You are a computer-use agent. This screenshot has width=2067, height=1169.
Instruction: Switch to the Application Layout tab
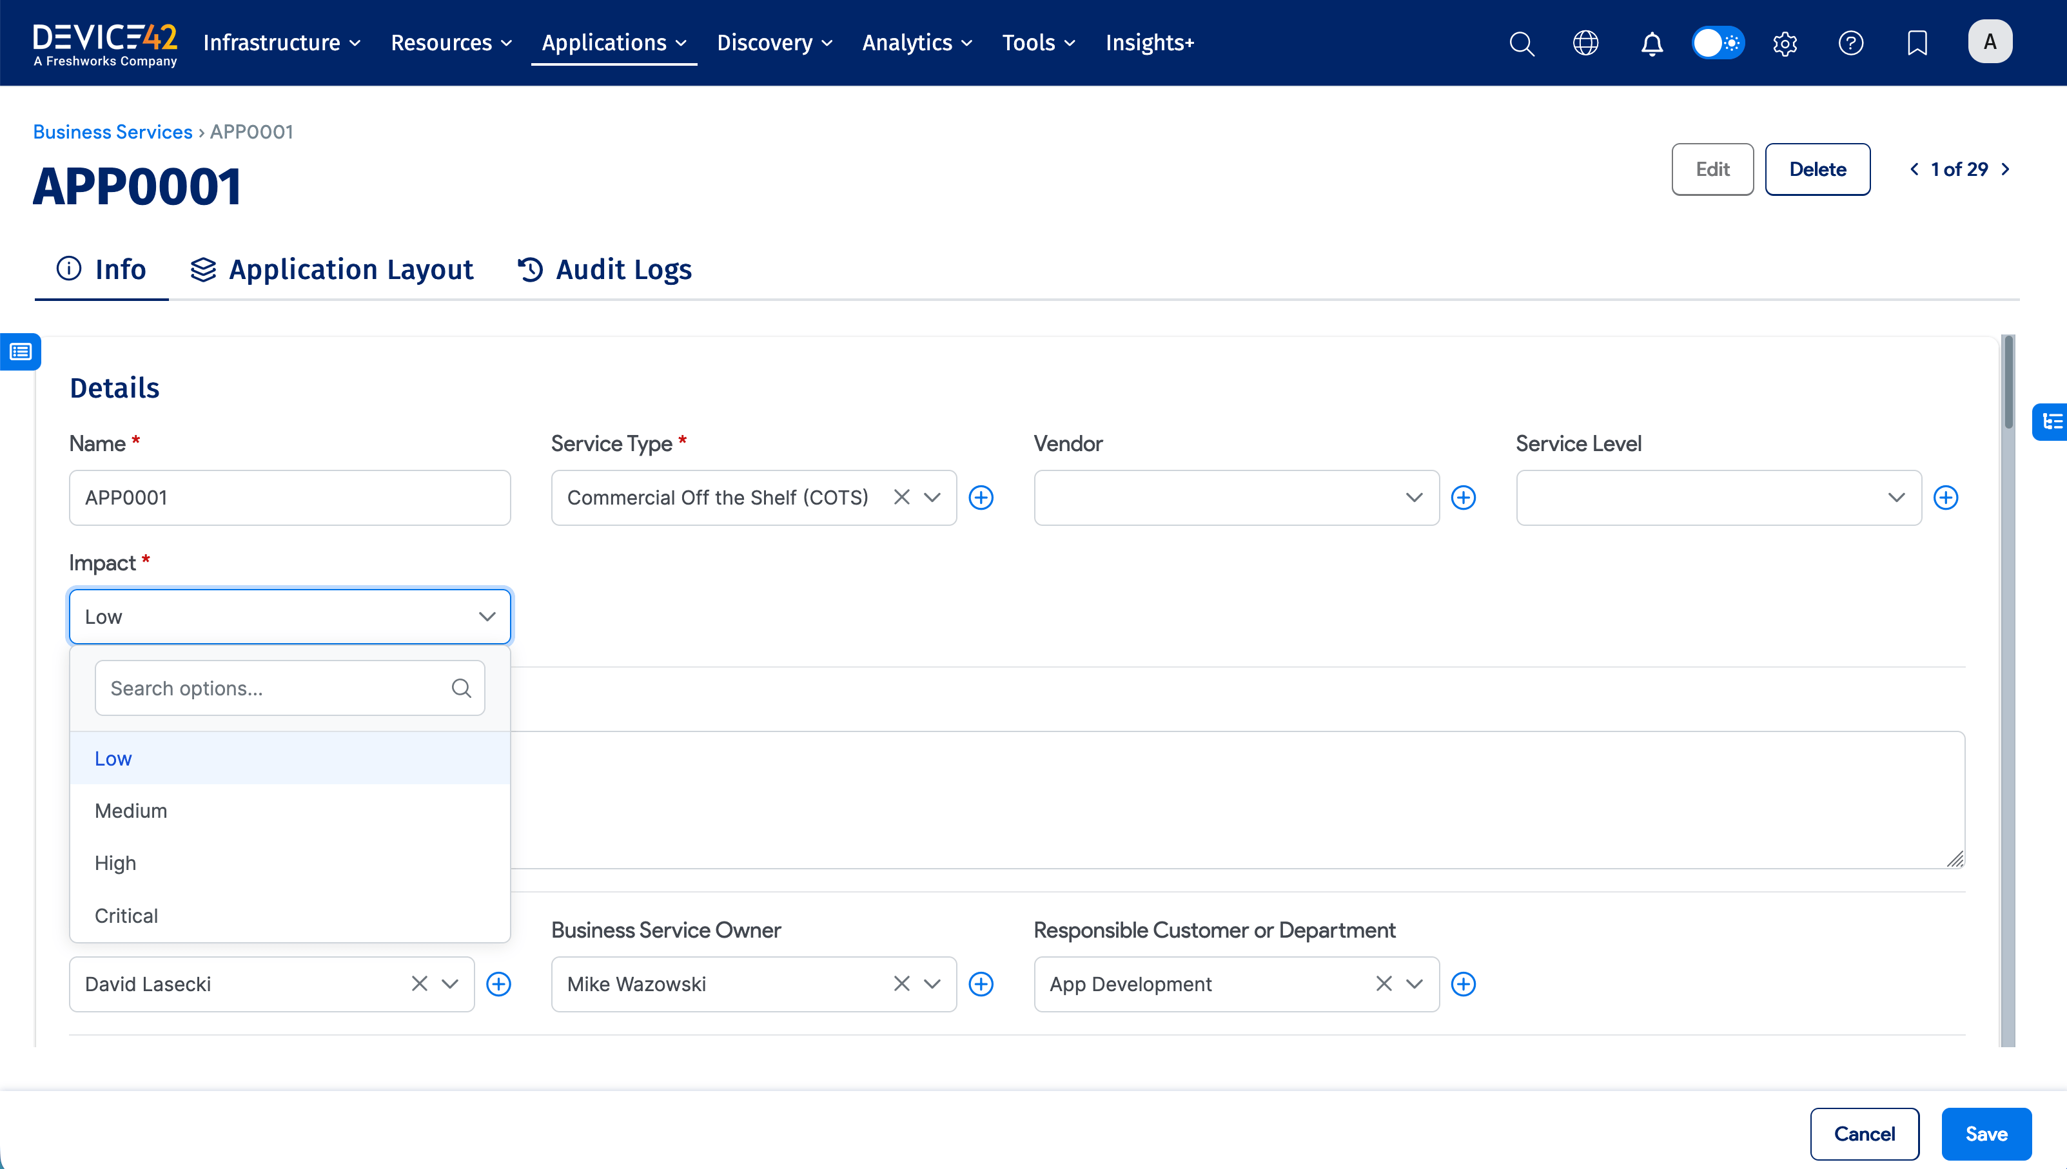331,270
